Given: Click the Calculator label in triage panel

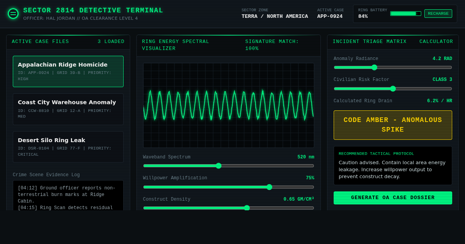Looking at the screenshot, I should point(436,42).
